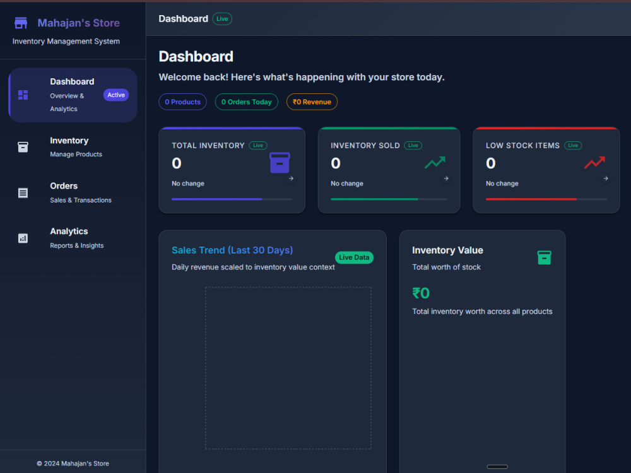Image resolution: width=631 pixels, height=473 pixels.
Task: Click the red Low Stock Items progress bar
Action: (x=546, y=199)
